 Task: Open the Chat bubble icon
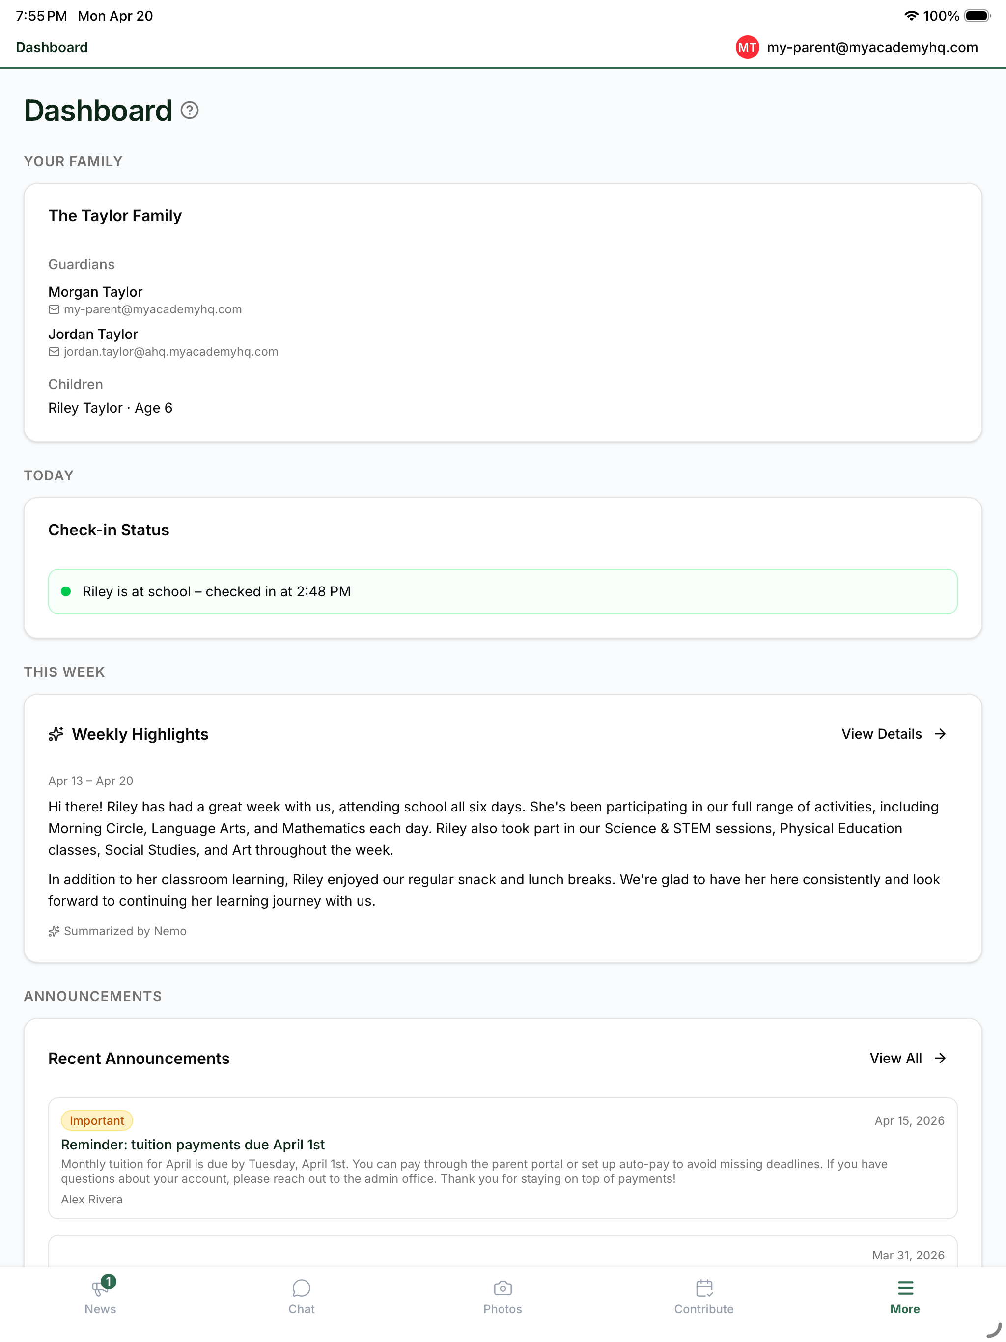coord(302,1287)
